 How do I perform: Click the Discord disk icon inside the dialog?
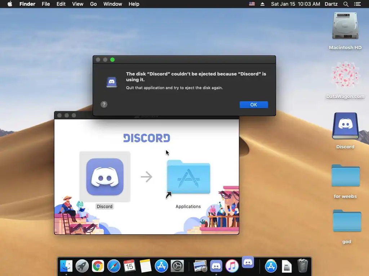point(112,82)
